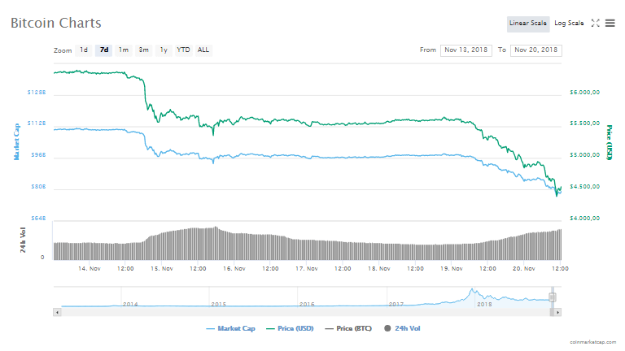Click the $128B market cap axis label
The height and width of the screenshot is (351, 625).
tap(37, 93)
